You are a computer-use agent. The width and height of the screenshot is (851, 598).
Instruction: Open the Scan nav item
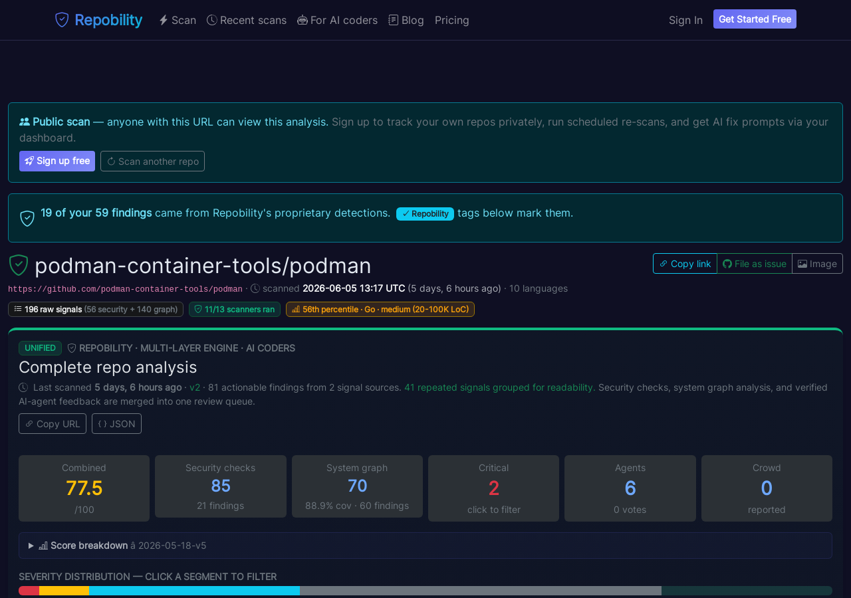(x=177, y=20)
